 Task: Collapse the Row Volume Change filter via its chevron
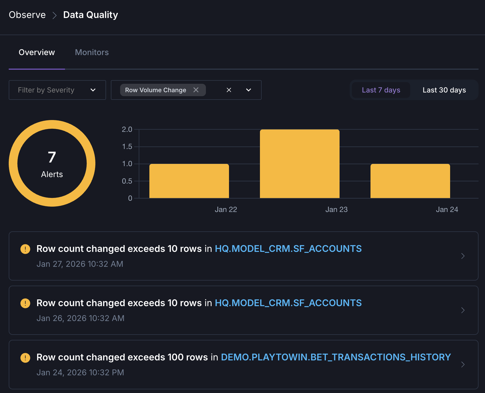point(248,90)
